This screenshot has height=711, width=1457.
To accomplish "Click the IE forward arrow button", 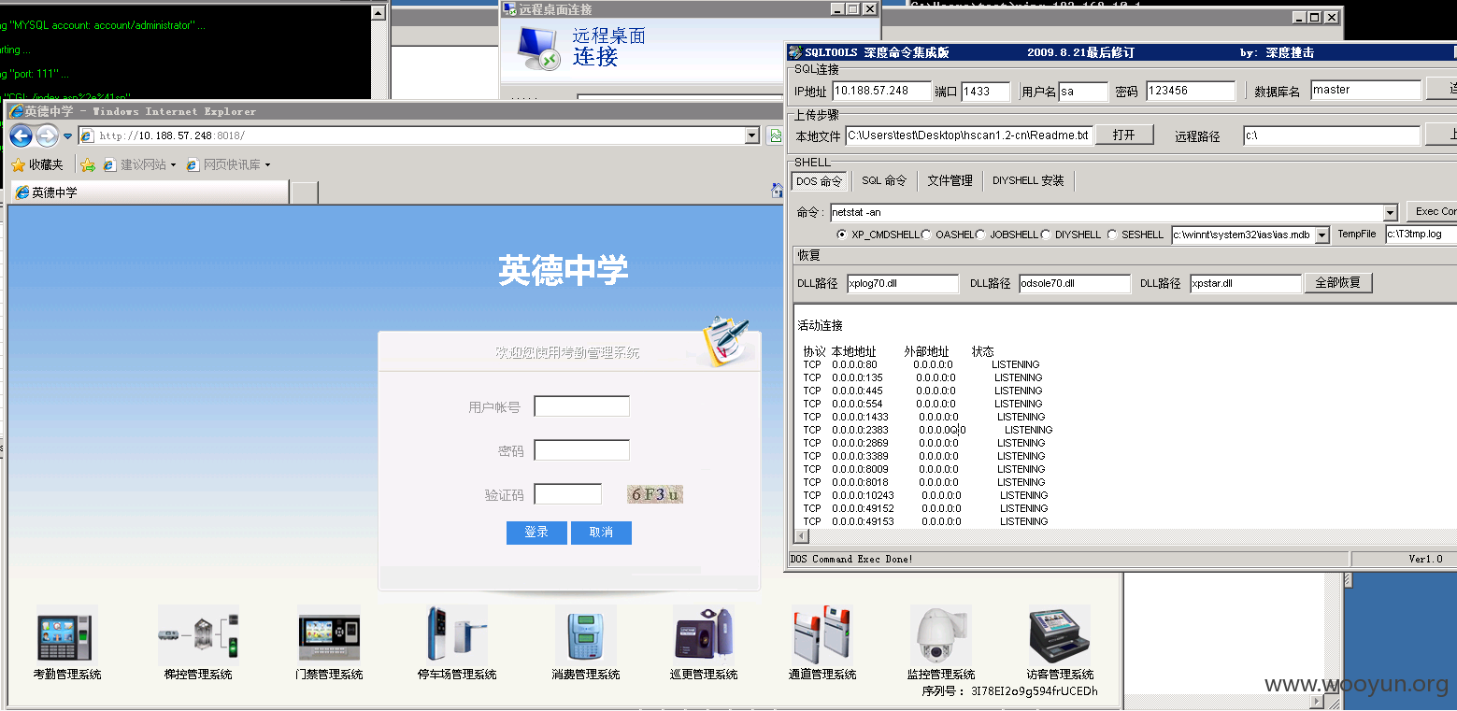I will [47, 136].
